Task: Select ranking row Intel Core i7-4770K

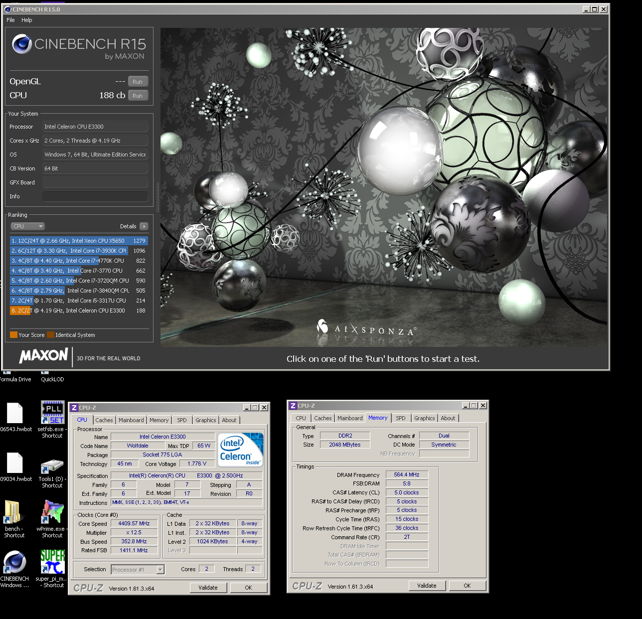Action: 79,261
